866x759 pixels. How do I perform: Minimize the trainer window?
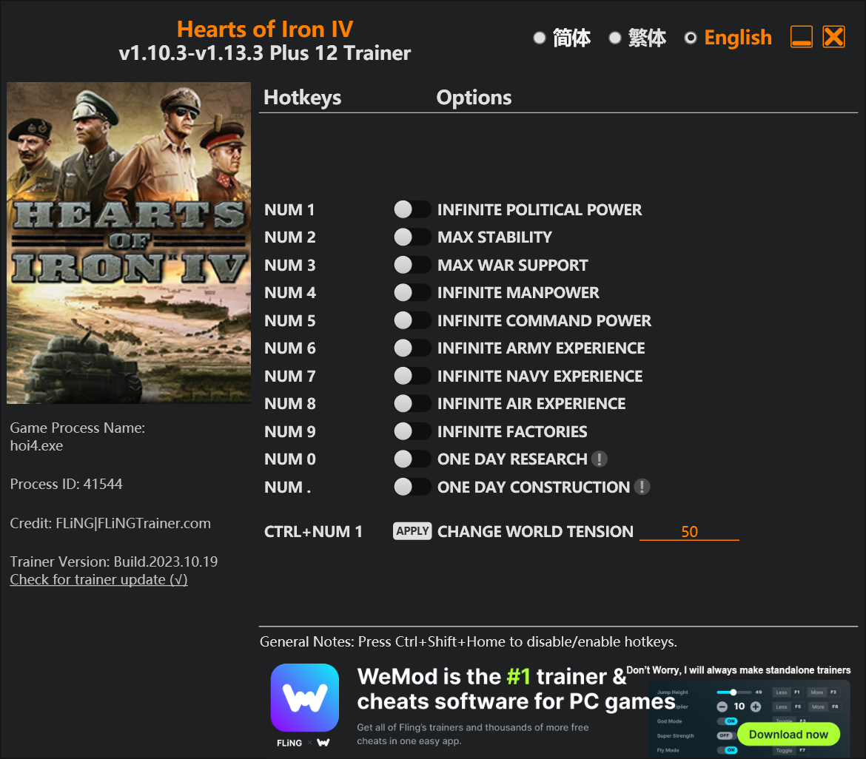[x=801, y=37]
